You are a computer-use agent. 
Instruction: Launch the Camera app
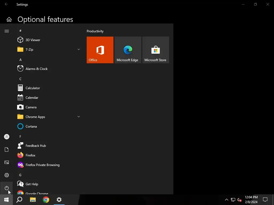tap(49, 107)
